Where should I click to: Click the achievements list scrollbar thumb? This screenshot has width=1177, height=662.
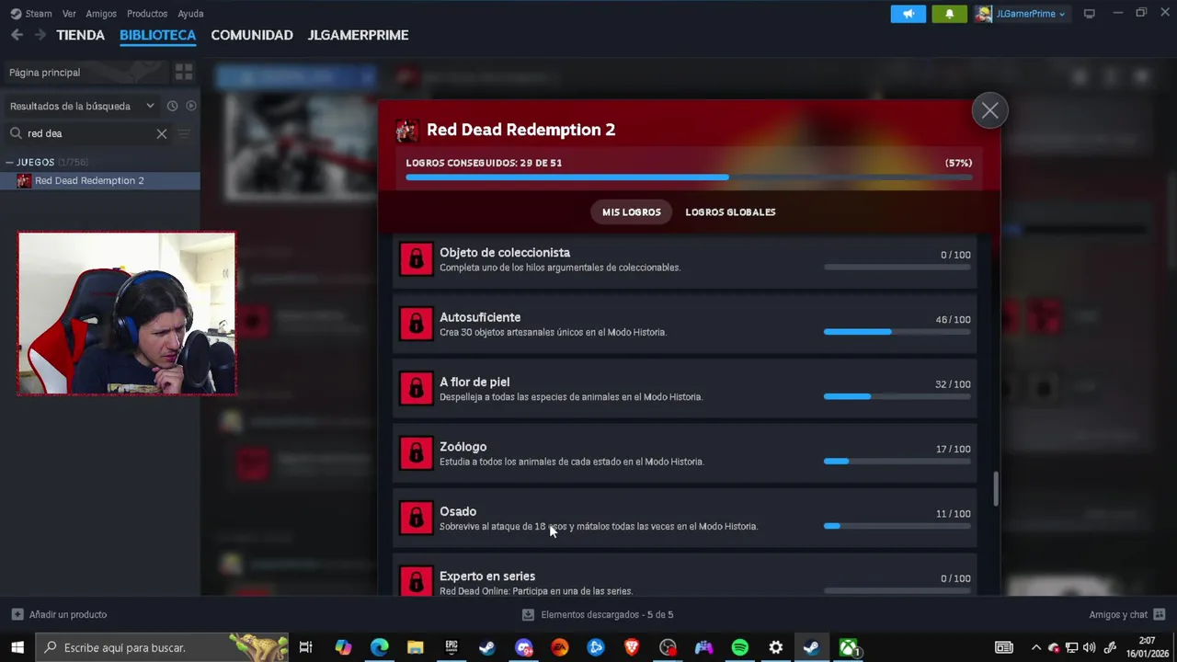(995, 489)
